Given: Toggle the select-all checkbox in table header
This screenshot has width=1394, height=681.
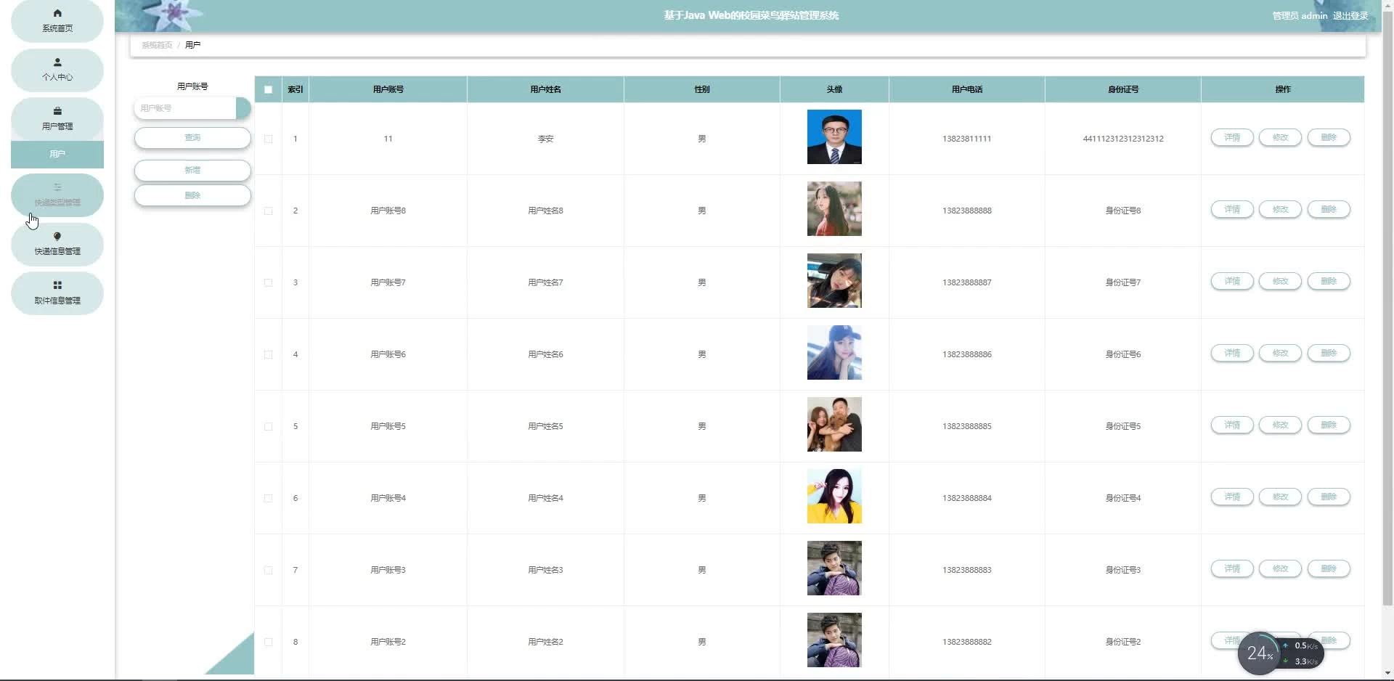Looking at the screenshot, I should (x=269, y=89).
